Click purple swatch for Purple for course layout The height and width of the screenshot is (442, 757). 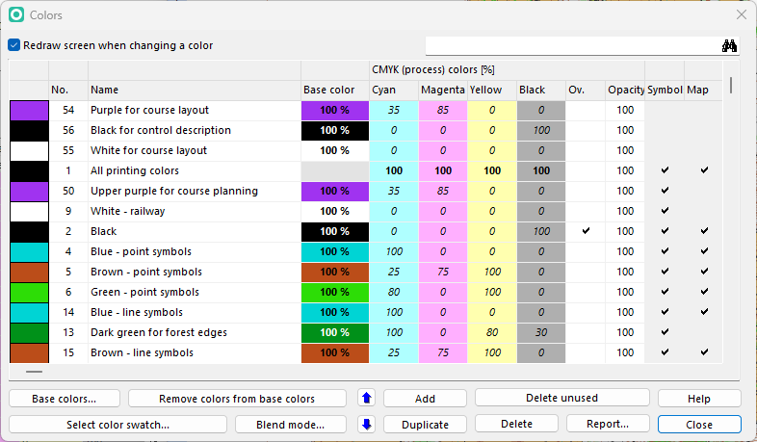[30, 111]
